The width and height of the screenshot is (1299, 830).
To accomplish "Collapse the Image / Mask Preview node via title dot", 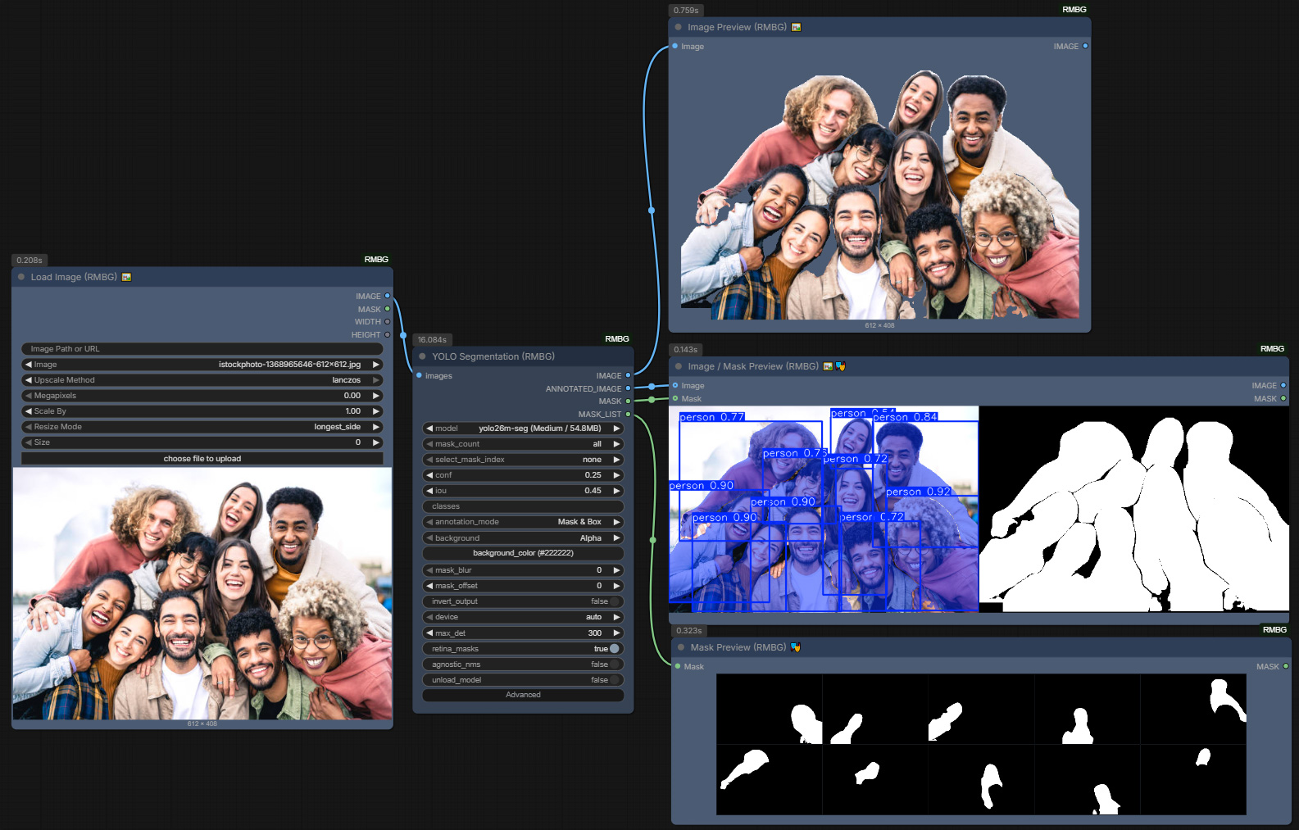I will pyautogui.click(x=679, y=366).
